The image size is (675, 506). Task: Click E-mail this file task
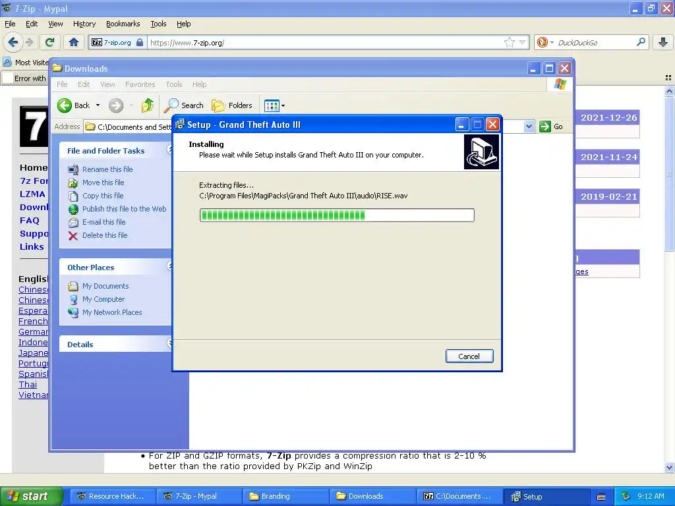pos(103,222)
